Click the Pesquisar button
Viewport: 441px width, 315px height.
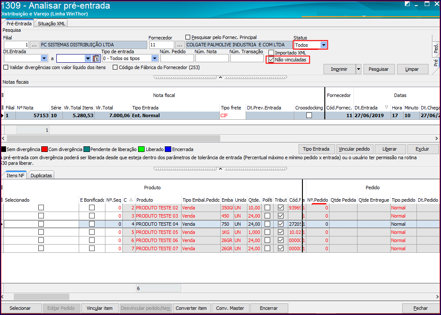pos(379,69)
